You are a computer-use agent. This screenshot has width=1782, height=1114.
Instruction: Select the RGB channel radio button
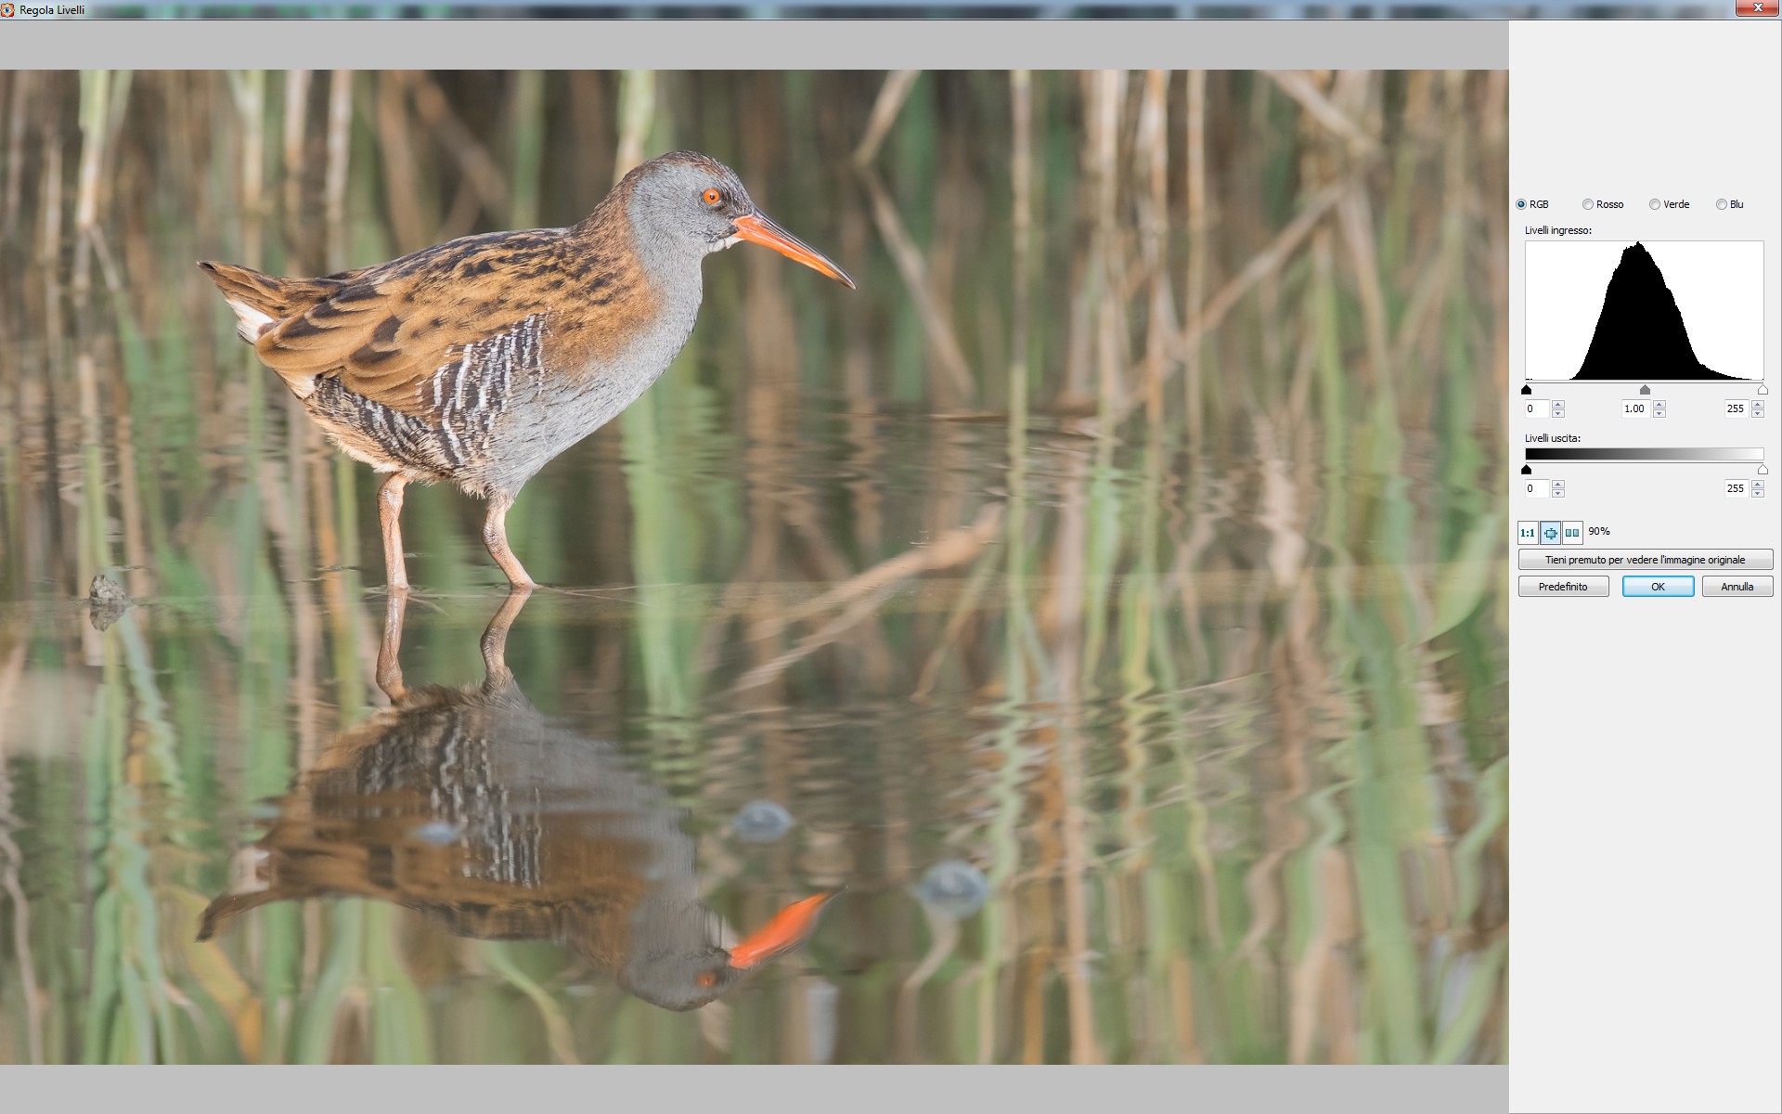click(1521, 204)
